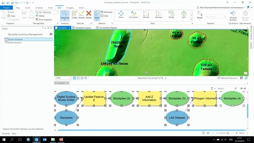The width and height of the screenshot is (254, 143).
Task: Click the model view vertical scrollbar
Action: pos(247,111)
